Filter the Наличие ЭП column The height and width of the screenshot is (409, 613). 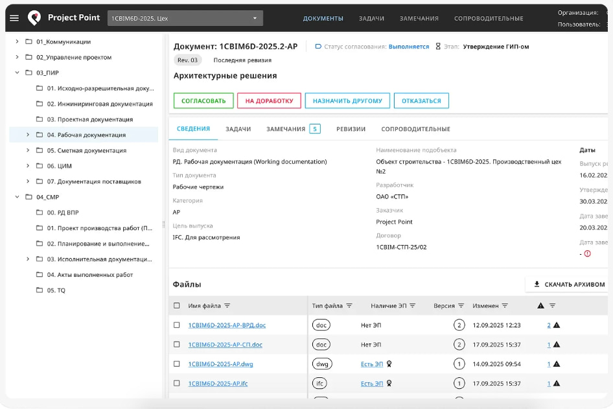(x=413, y=306)
